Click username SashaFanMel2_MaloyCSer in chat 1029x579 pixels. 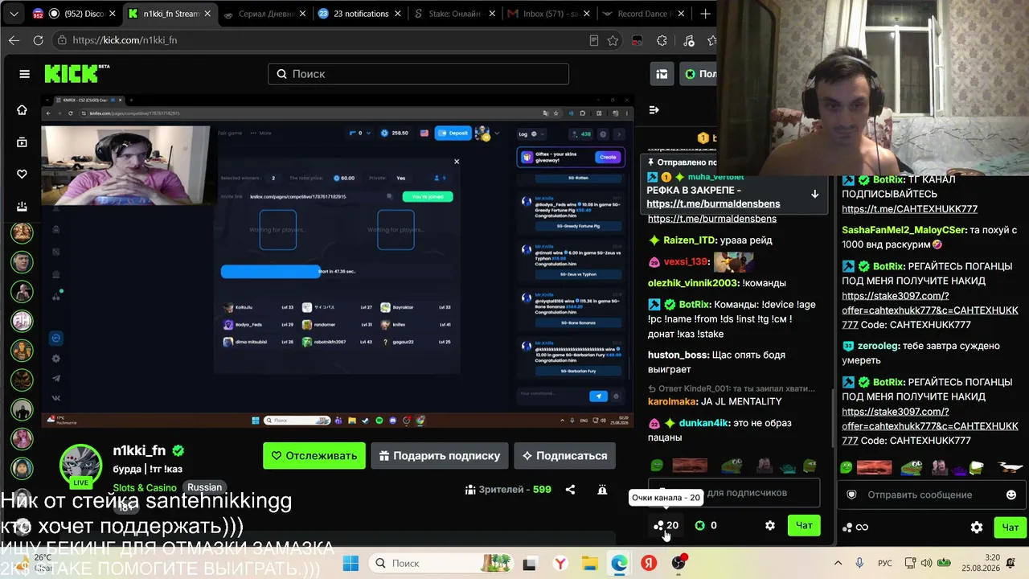(904, 230)
